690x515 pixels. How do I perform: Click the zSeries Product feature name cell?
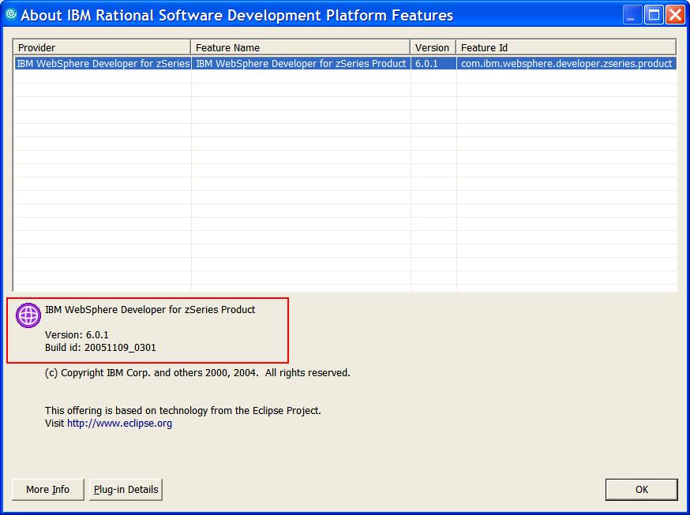click(300, 64)
